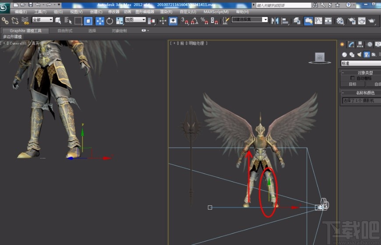Click the InfoCenter keyword search field

(x=284, y=5)
